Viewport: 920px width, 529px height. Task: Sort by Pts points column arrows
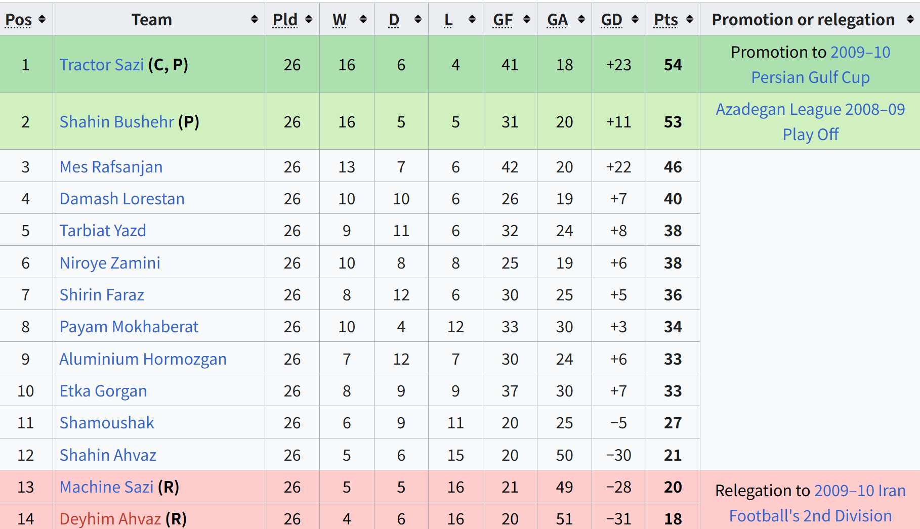tap(690, 19)
